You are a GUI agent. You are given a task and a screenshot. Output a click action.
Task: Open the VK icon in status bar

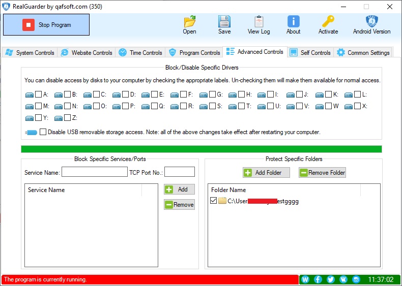pos(343,279)
